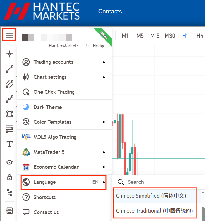Select the Fibonacci levels tool
Image resolution: width=205 pixels, height=221 pixels.
click(9, 129)
